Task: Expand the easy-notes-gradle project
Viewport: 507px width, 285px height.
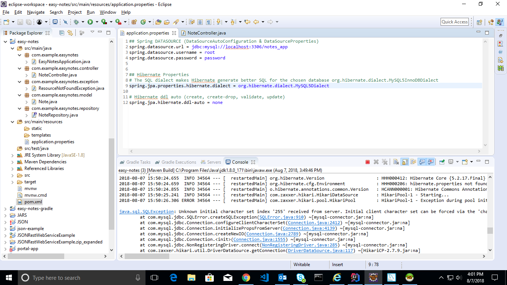Action: click(5, 209)
